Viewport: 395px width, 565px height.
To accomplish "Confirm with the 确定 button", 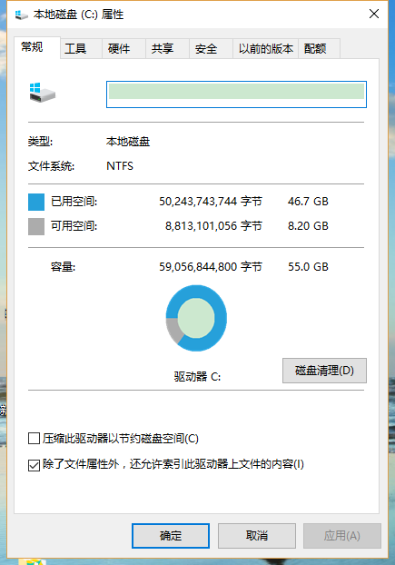I will coord(171,536).
